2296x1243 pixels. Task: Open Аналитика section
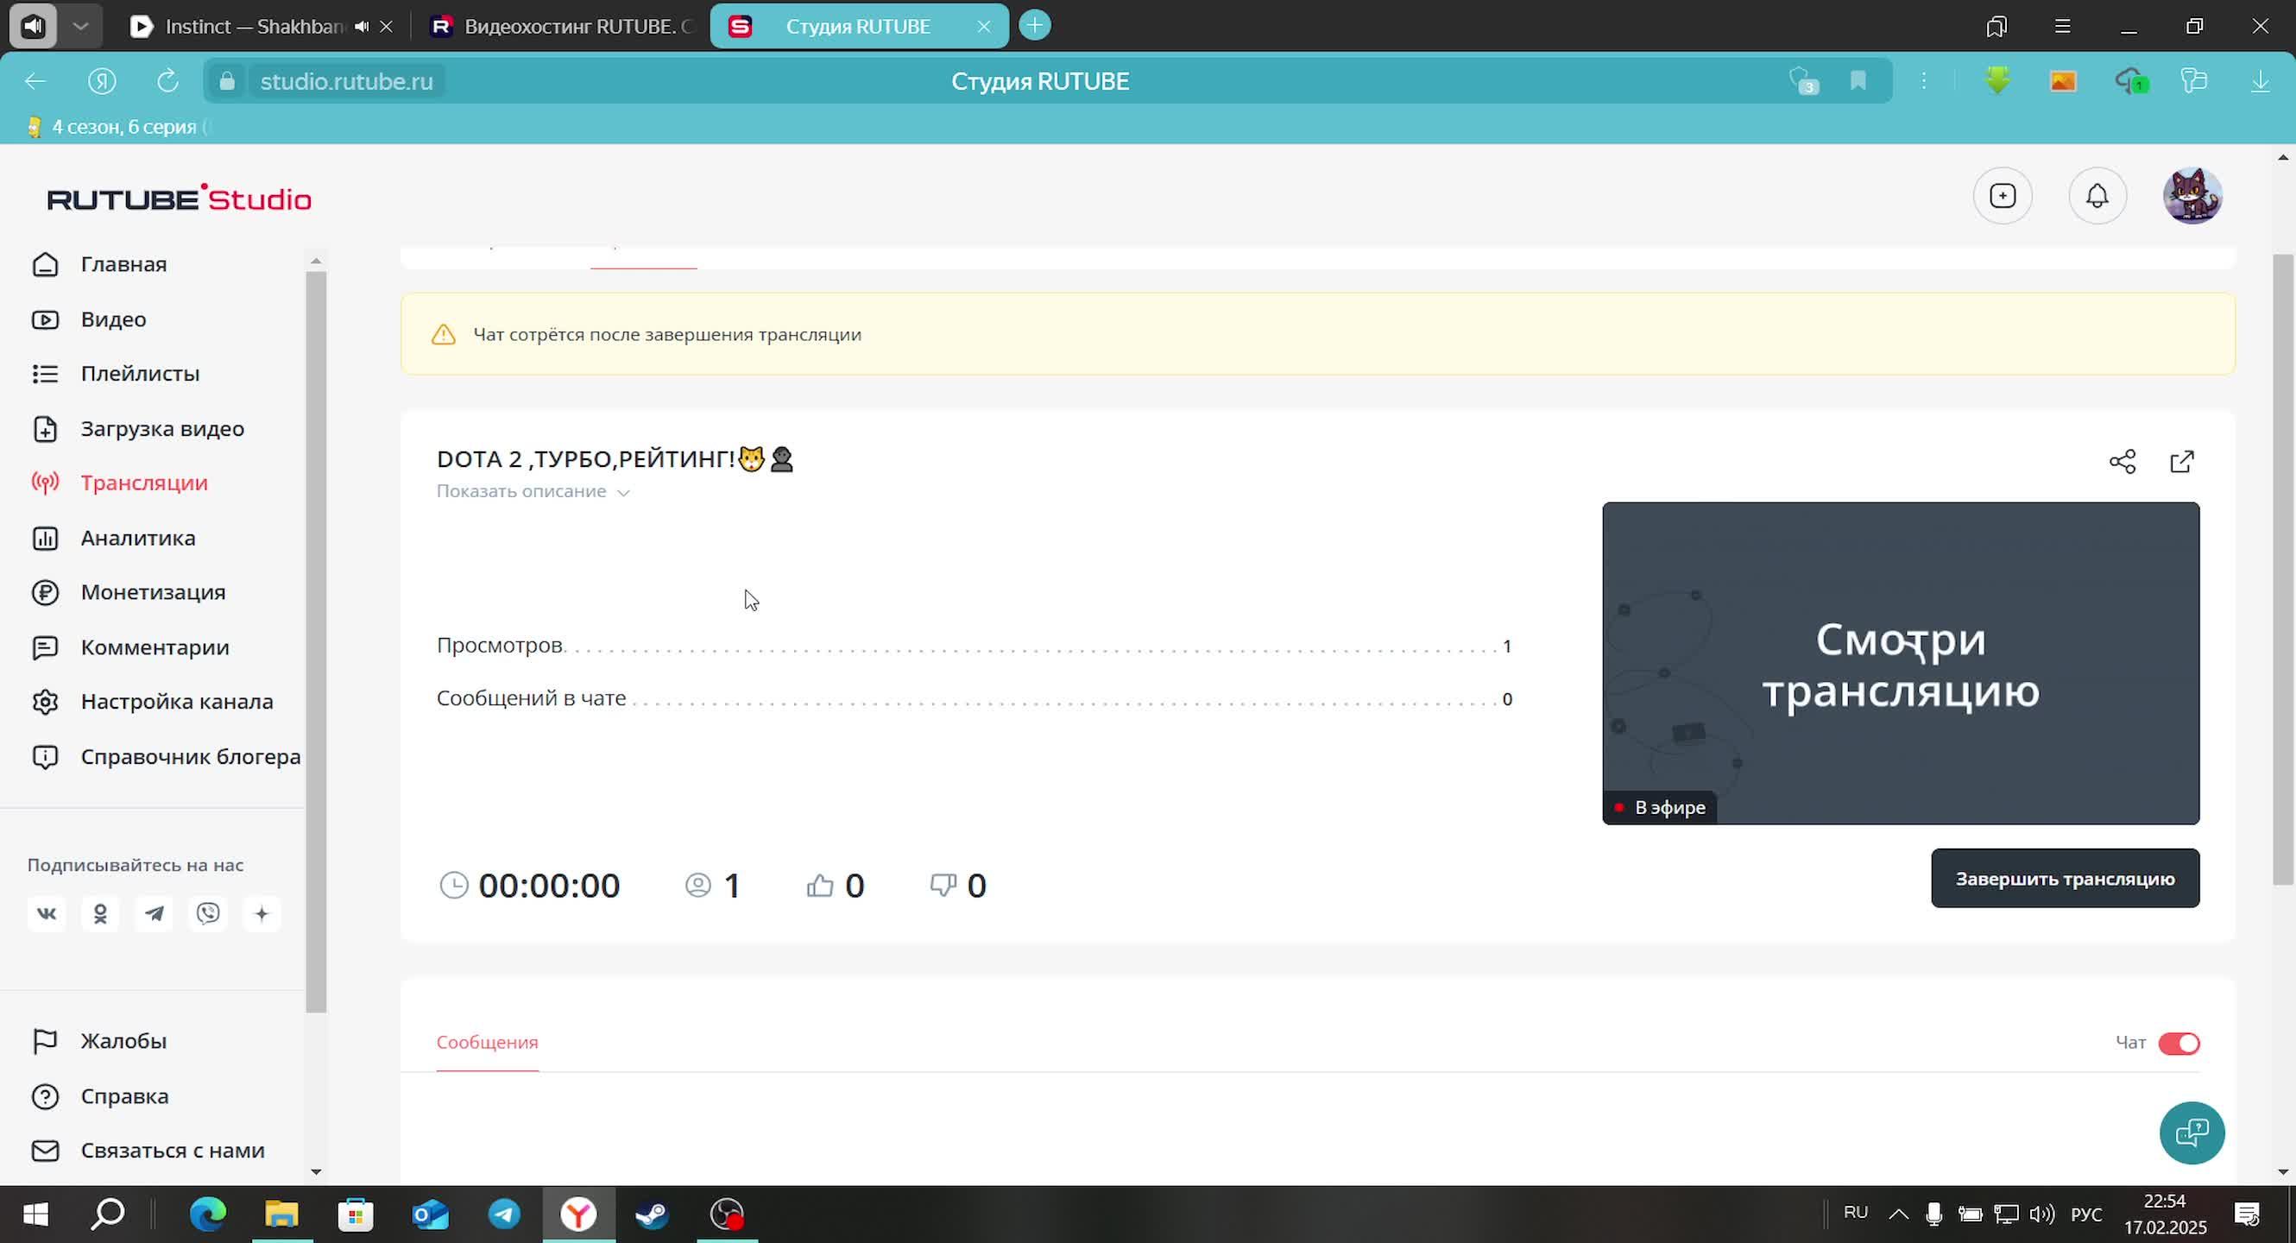coord(113,538)
